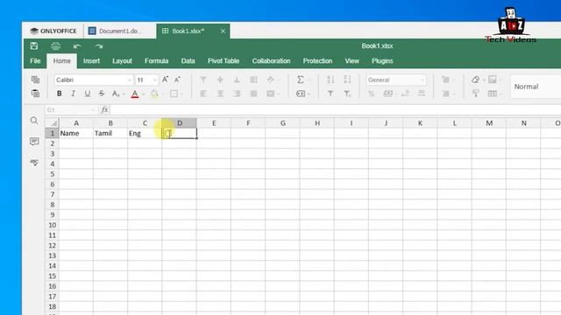
Task: Undo the last action
Action: click(77, 46)
